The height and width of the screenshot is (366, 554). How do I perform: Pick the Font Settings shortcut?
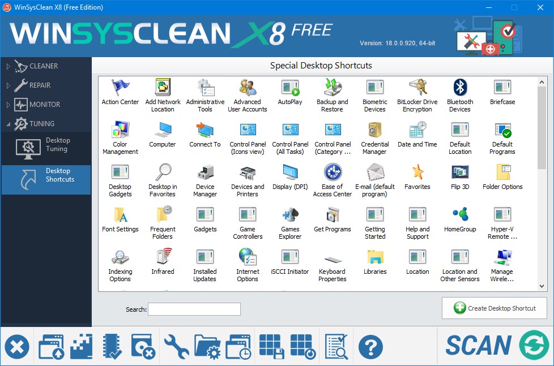coord(120,214)
